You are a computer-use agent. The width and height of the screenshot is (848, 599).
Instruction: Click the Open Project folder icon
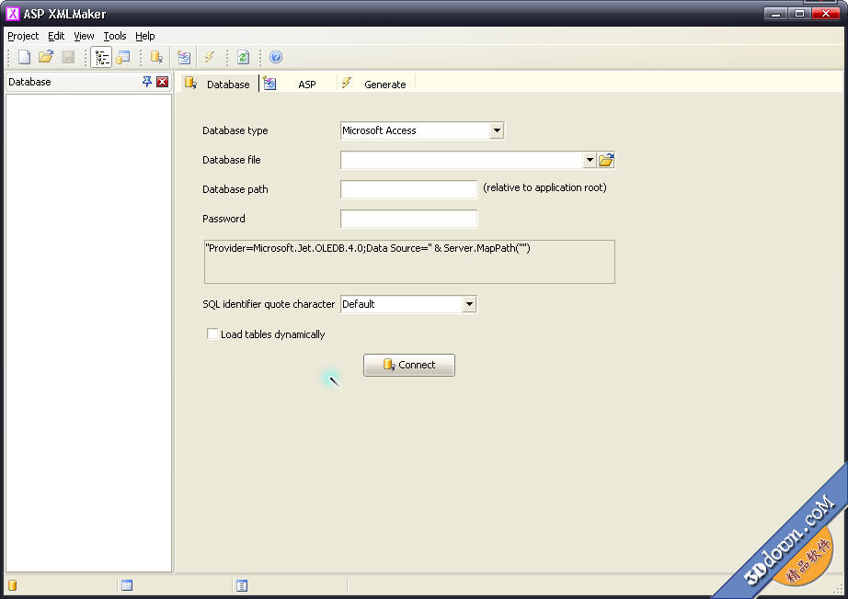(46, 57)
